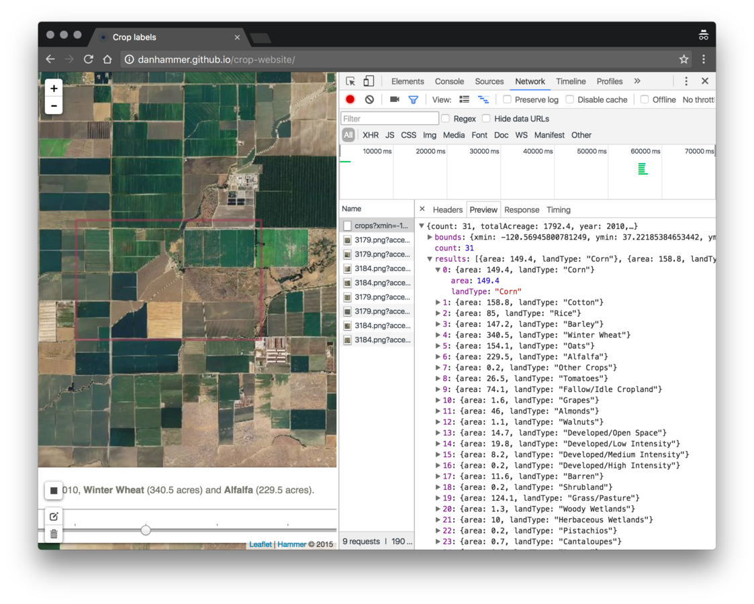
Task: Enable the Disable cache checkbox
Action: point(569,99)
